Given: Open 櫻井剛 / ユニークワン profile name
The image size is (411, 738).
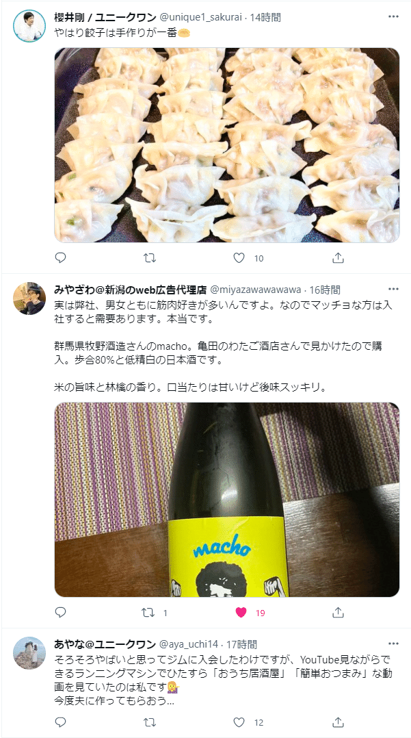Looking at the screenshot, I should click(105, 18).
